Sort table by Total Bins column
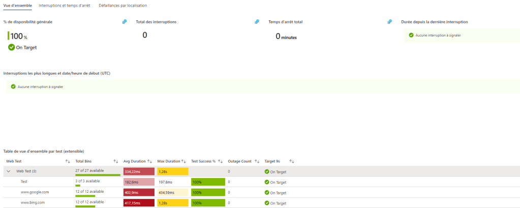The image size is (520, 208). coord(115,161)
